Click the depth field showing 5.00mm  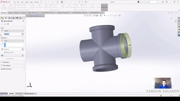point(13,49)
